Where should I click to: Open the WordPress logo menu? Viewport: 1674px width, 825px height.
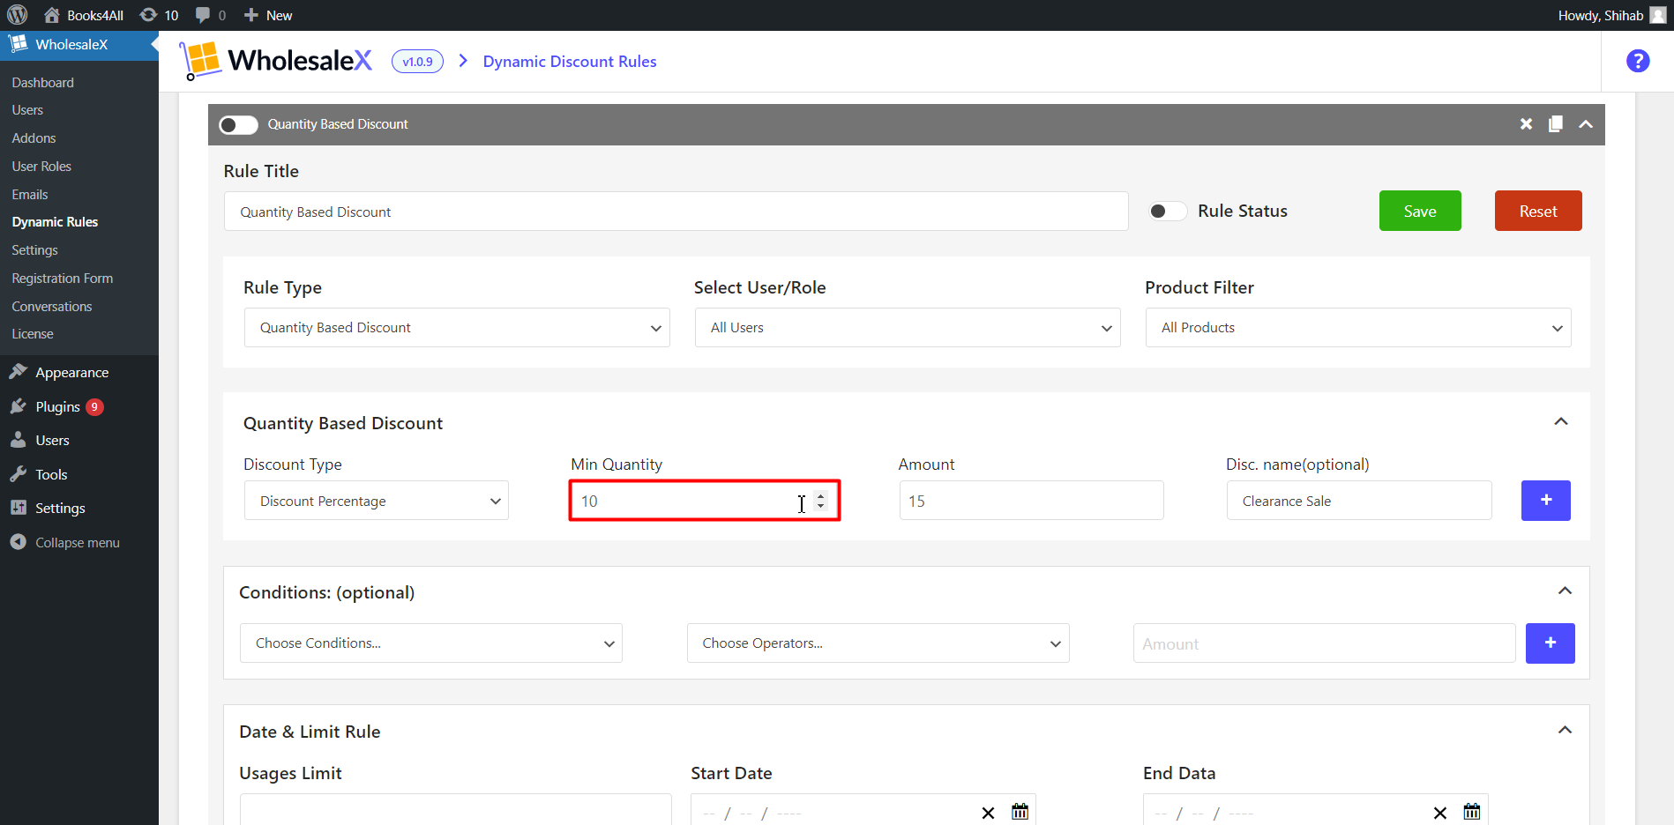[18, 15]
